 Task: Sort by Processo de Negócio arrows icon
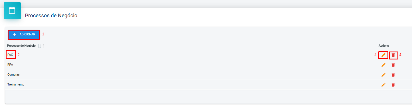coord(39,46)
